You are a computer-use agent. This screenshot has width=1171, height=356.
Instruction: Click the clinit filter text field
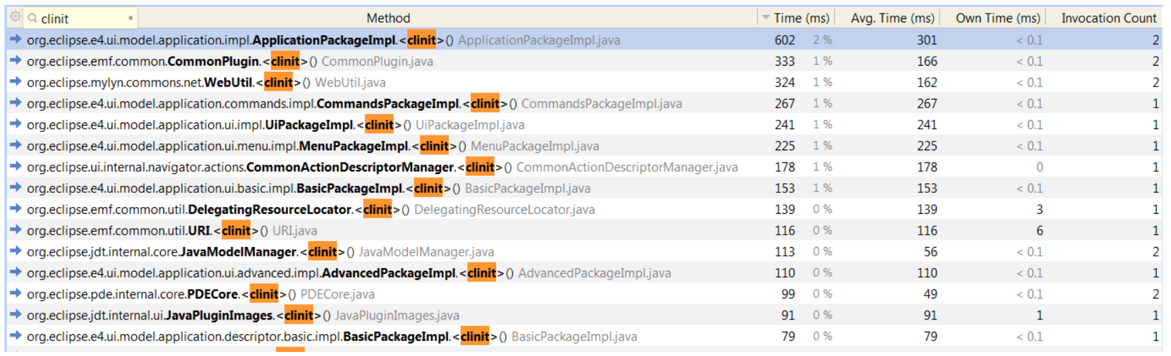pos(80,18)
